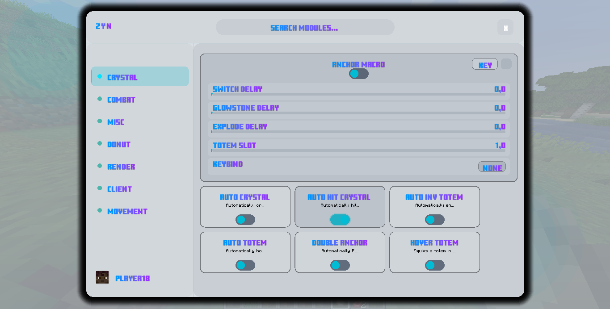Image resolution: width=610 pixels, height=309 pixels.
Task: Click the ZYN logo text
Action: (103, 26)
